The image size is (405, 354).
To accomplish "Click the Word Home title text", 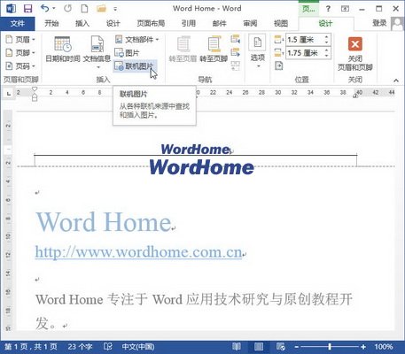I will click(104, 222).
